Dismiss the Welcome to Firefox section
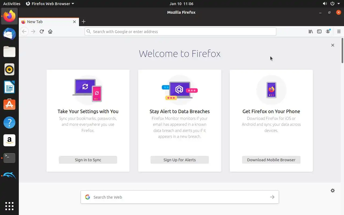The image size is (344, 215). (x=333, y=45)
